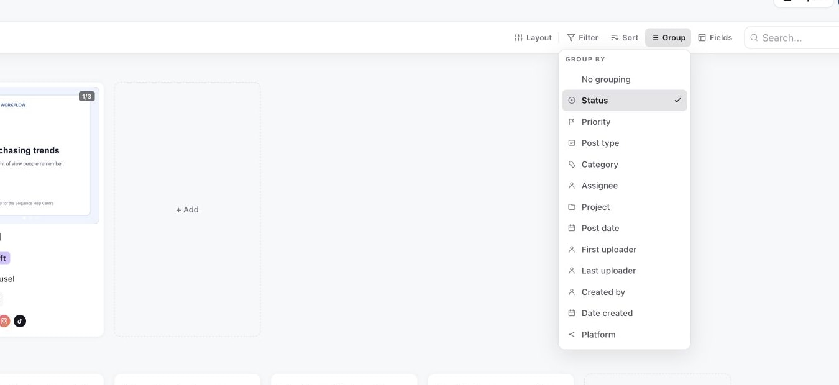The height and width of the screenshot is (385, 839).
Task: Click the Instagram platform icon
Action: [4, 321]
